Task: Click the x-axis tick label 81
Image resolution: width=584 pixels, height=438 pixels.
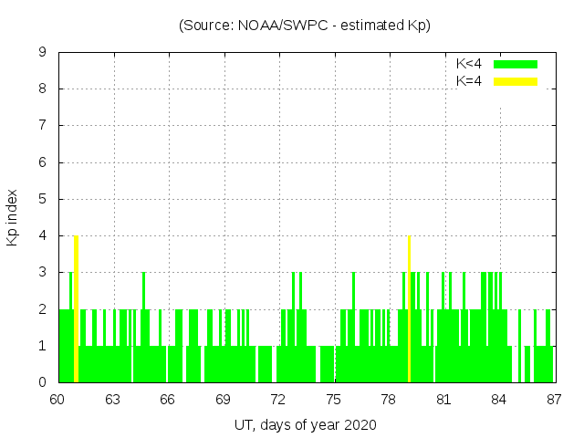Action: 443,399
